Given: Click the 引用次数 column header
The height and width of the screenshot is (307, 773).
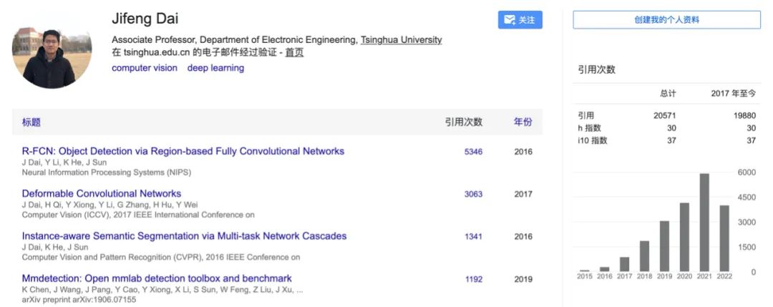Looking at the screenshot, I should pos(464,122).
